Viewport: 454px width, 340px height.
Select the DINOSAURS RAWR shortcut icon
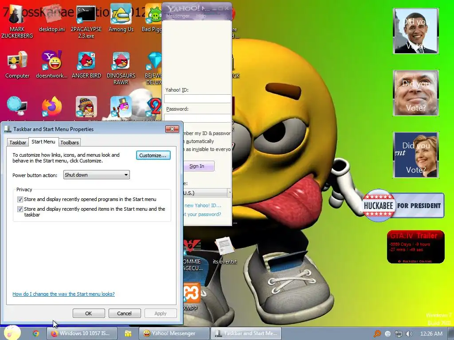[x=121, y=68]
